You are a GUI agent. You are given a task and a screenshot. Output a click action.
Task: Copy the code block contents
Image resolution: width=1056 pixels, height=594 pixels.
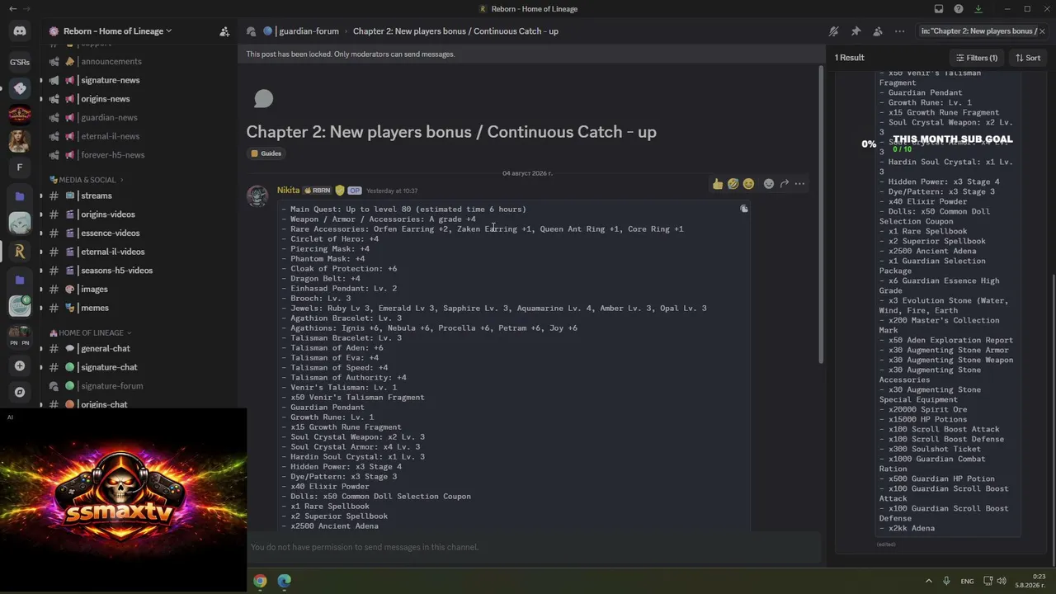[x=744, y=210]
